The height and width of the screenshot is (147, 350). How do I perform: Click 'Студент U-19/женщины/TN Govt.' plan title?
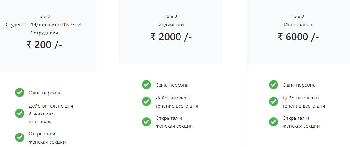(44, 25)
